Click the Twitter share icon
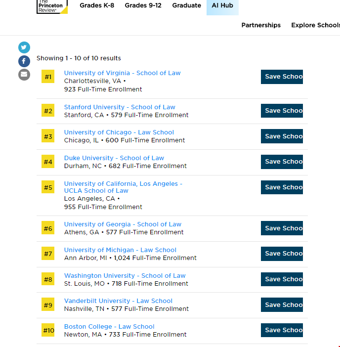This screenshot has width=340, height=347. pyautogui.click(x=24, y=47)
